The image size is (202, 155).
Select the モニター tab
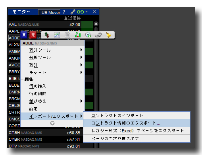pos(21,12)
